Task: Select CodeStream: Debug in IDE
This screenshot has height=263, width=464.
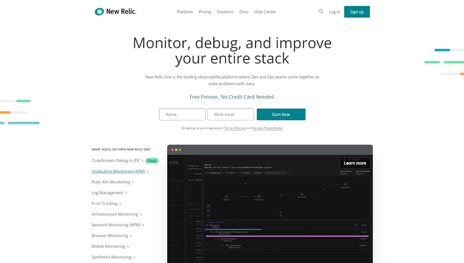Action: click(x=115, y=161)
